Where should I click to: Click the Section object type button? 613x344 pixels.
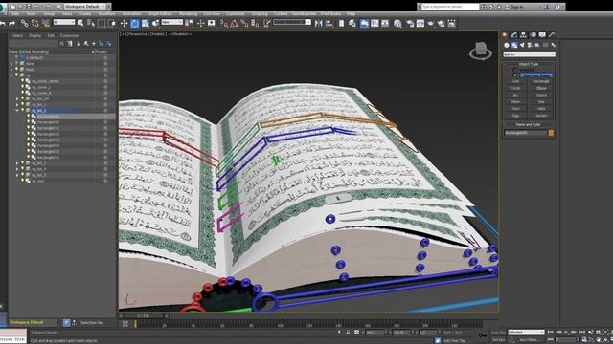point(541,116)
